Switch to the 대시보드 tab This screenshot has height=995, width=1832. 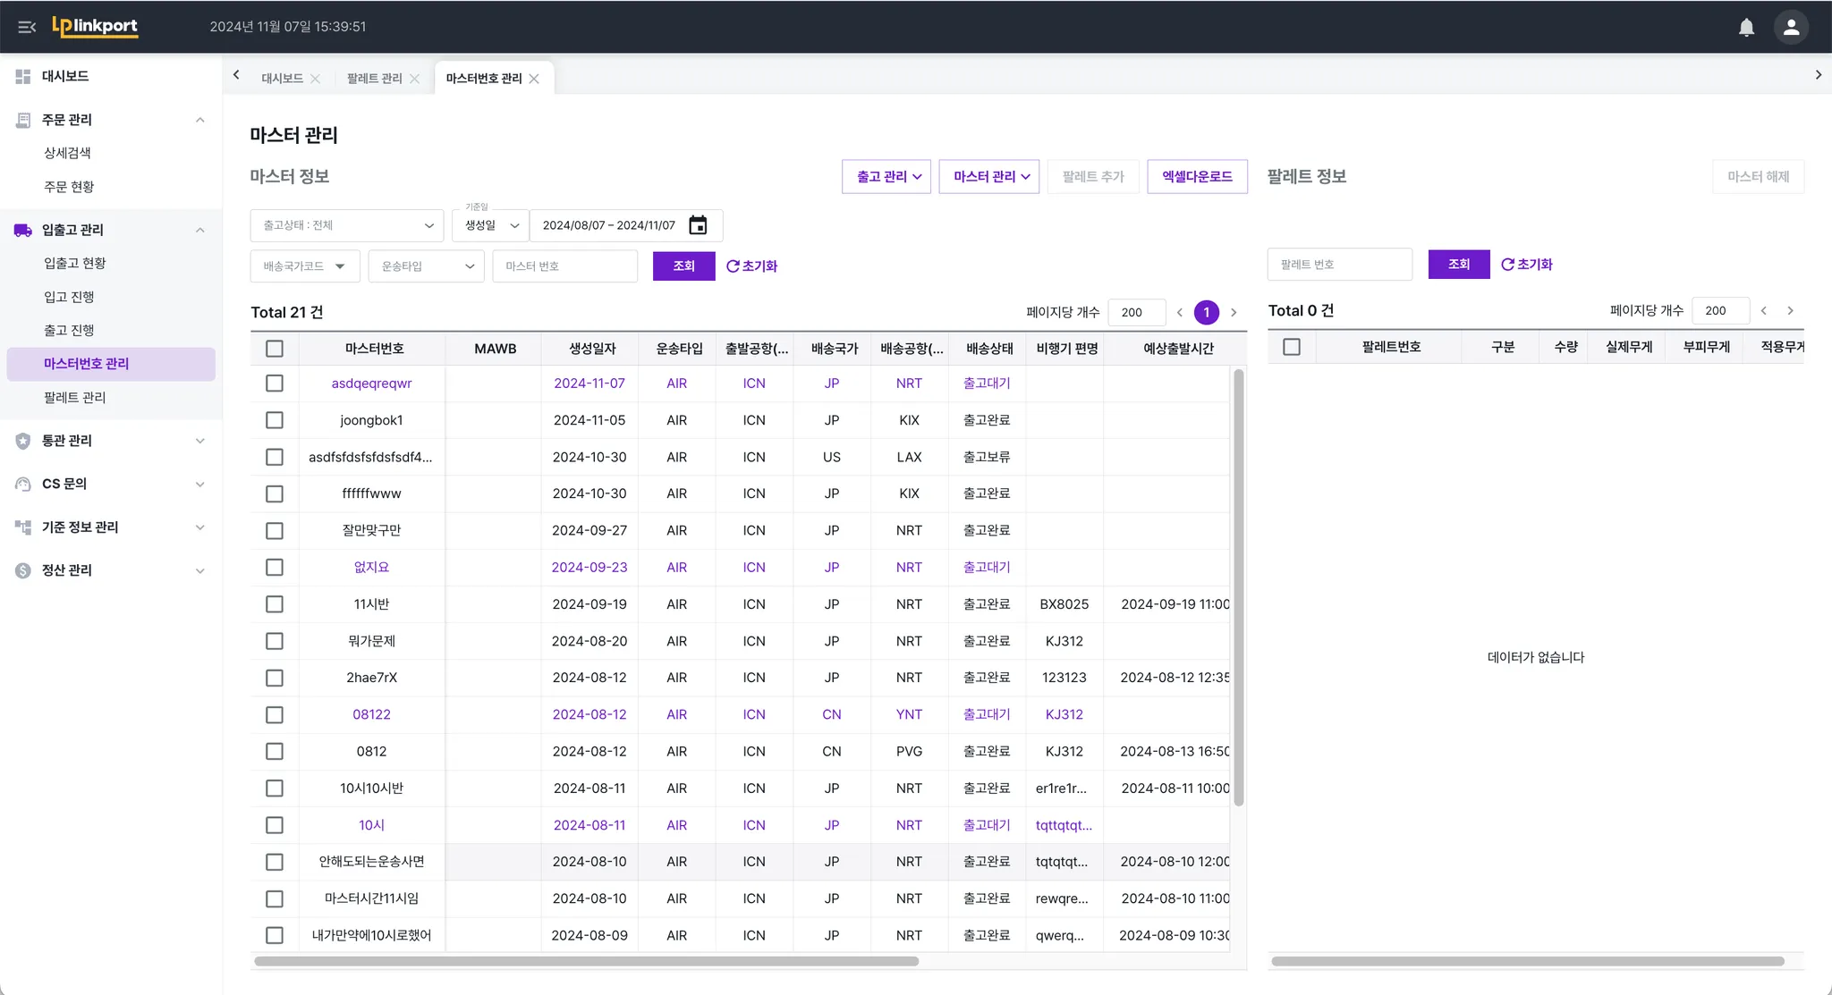282,79
